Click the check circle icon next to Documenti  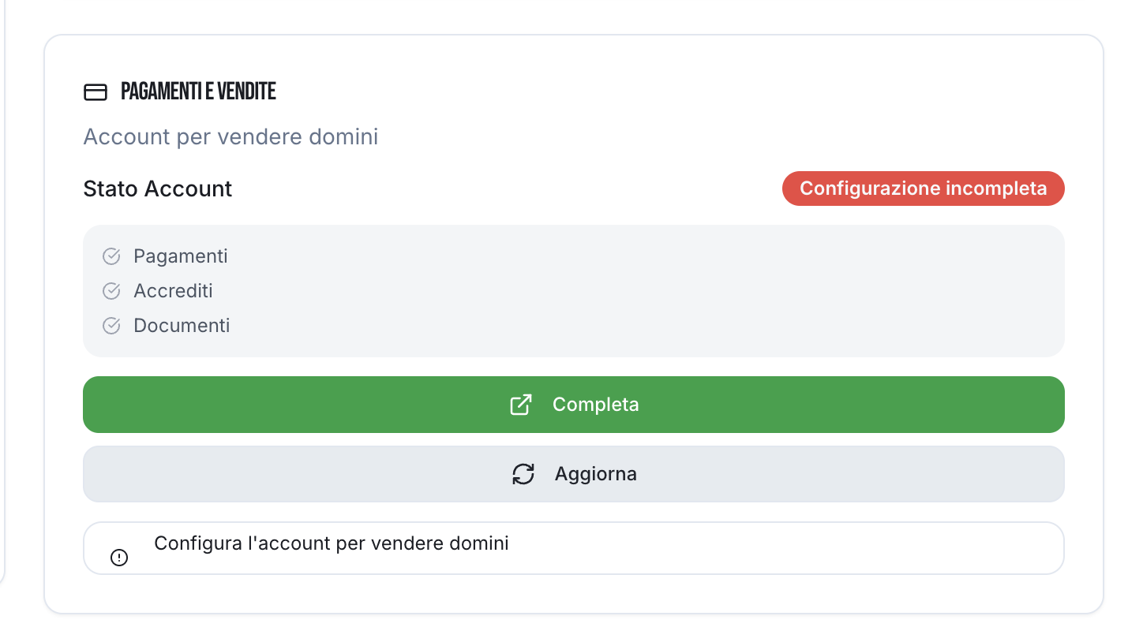tap(111, 326)
